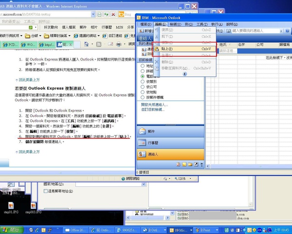Open the Tools (工具) menu in Outlook
Image resolution: width=292 pixels, height=234 pixels.
[x=202, y=24]
